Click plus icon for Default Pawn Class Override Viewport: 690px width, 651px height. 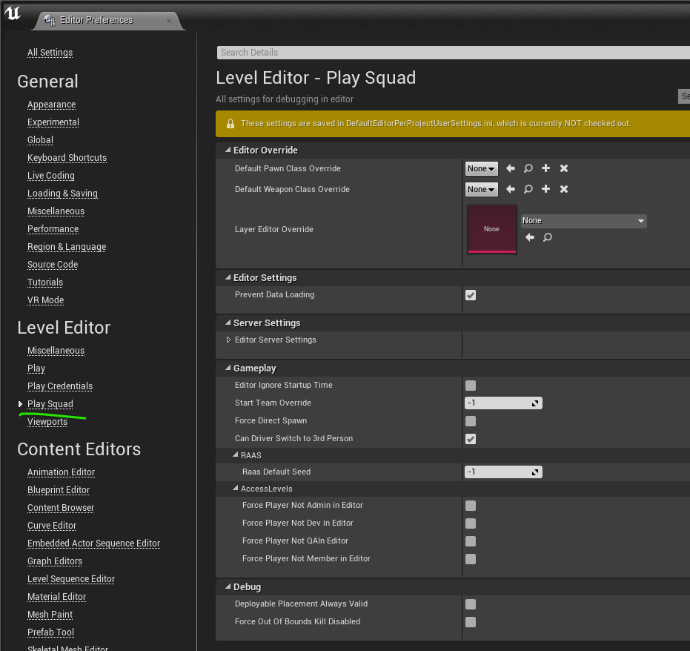(546, 169)
